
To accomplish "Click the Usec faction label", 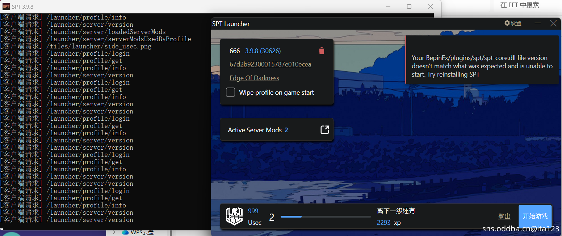I will point(255,223).
